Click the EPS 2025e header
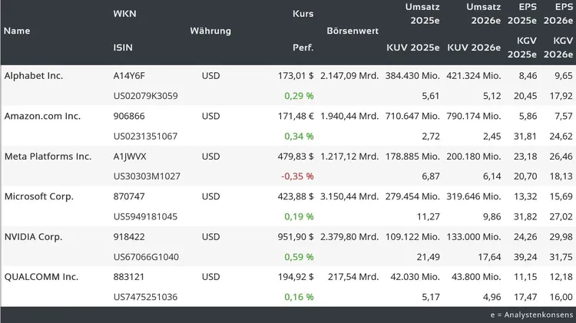The width and height of the screenshot is (576, 323). (x=522, y=14)
